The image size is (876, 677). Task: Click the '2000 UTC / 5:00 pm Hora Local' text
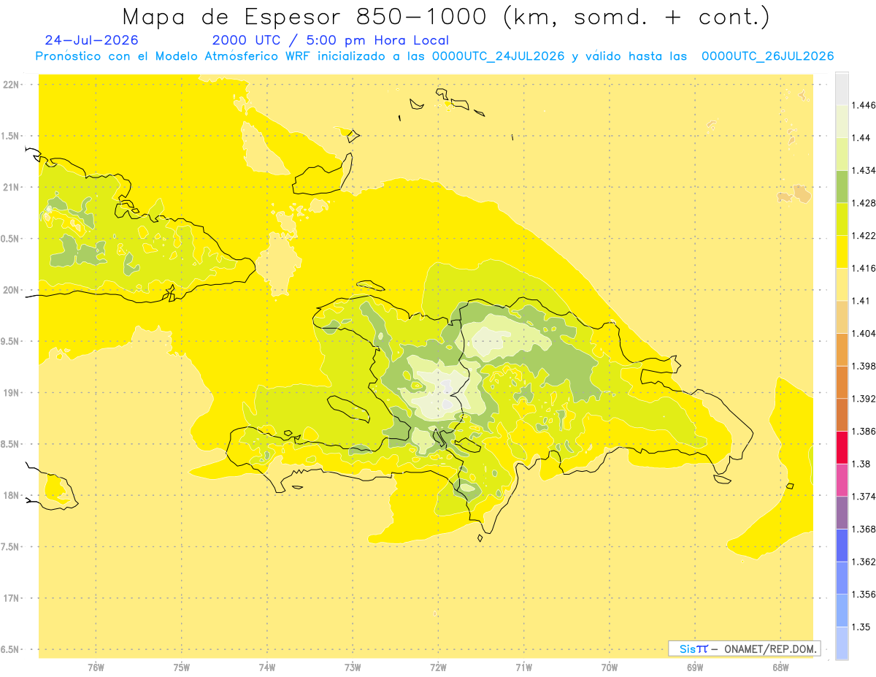331,40
